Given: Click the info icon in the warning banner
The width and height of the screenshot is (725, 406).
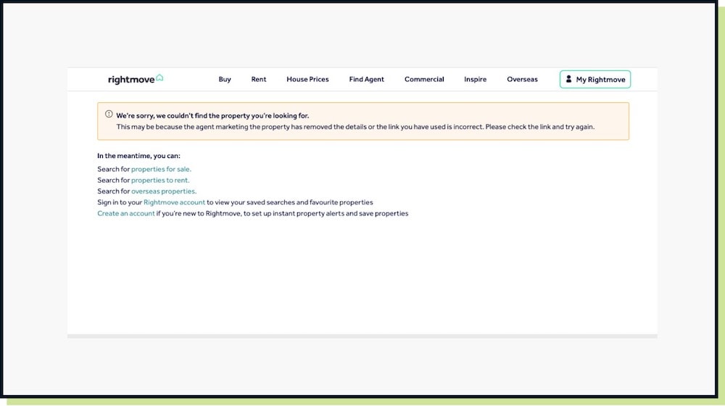Looking at the screenshot, I should [x=109, y=115].
